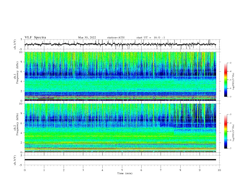
Task: Select the "start UT = 16:0 :1" text
Action: 151,37
